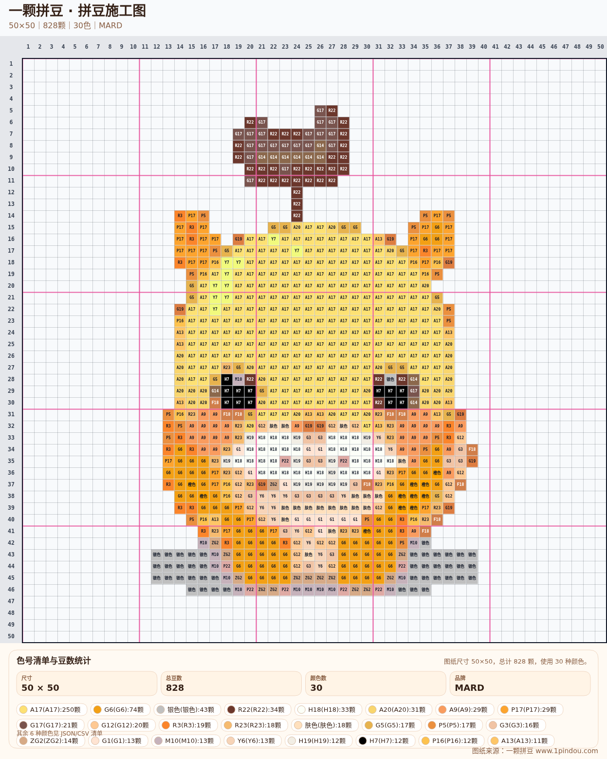
Task: Select the G1(G1):13颗 legend chip
Action: [118, 740]
